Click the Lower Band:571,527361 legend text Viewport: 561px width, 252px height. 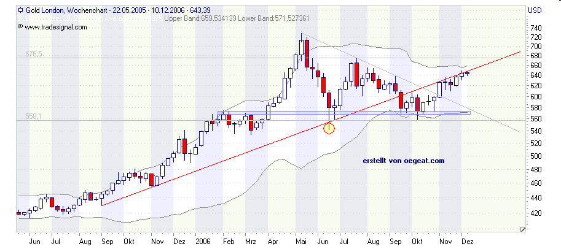(x=273, y=18)
